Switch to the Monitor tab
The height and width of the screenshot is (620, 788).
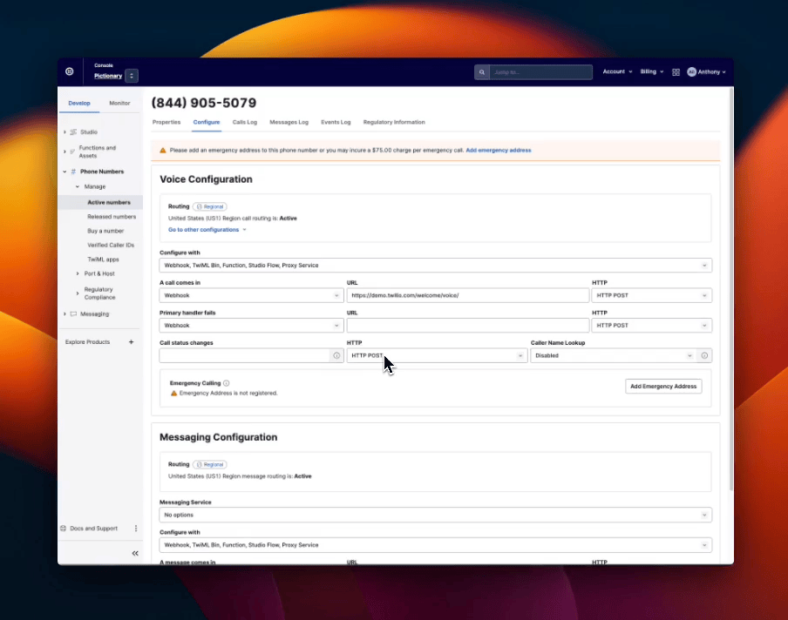tap(119, 103)
